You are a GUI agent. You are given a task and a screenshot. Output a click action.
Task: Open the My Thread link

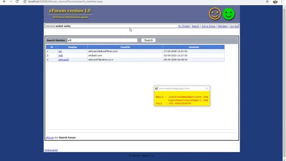184,26
